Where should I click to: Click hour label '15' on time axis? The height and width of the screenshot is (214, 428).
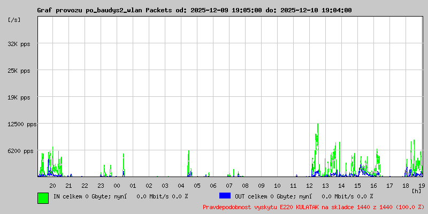click(x=357, y=186)
